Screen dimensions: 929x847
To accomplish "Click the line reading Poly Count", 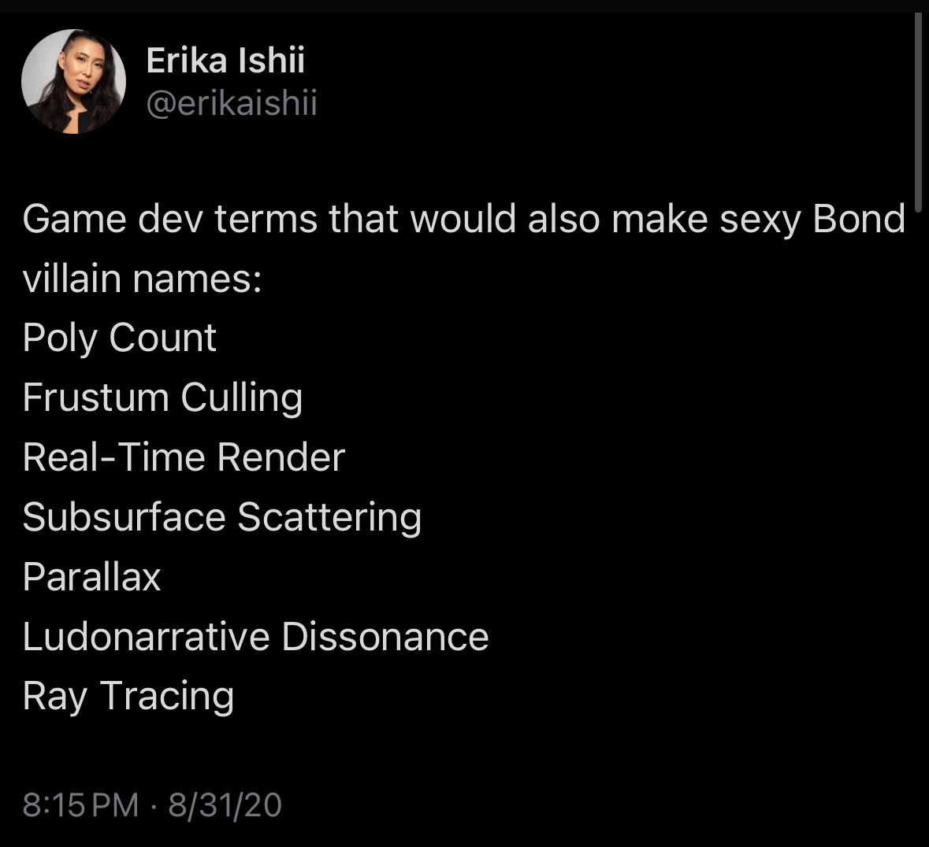I will [x=119, y=338].
